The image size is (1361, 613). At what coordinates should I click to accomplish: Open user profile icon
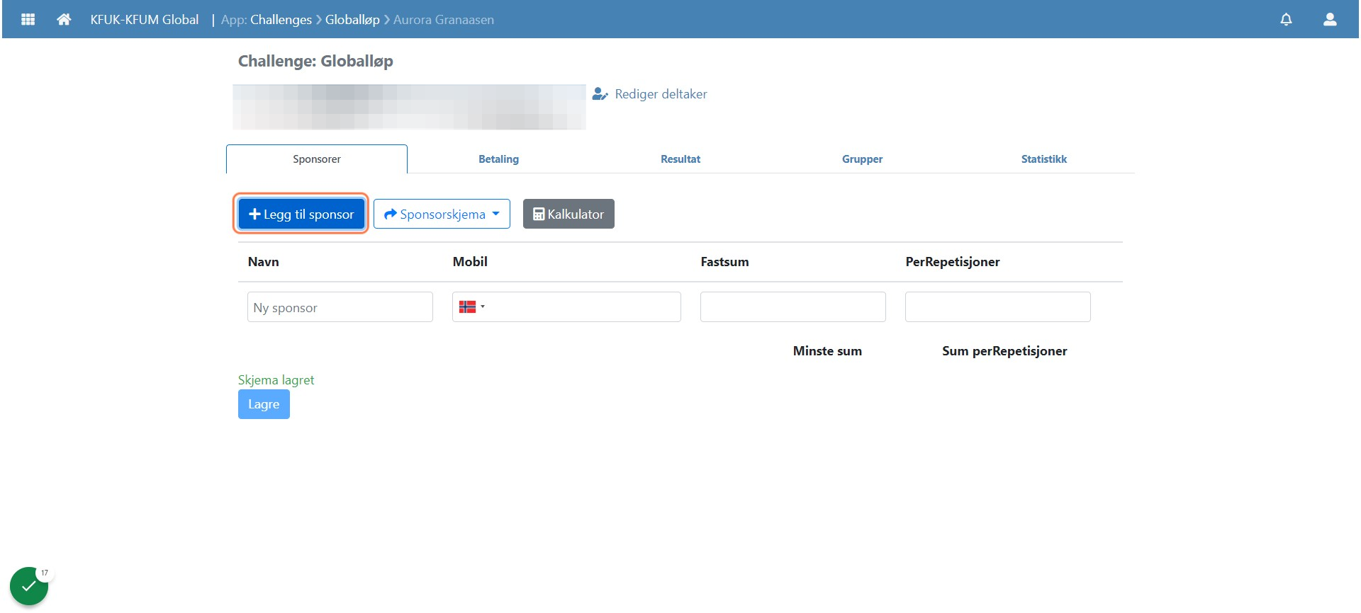pyautogui.click(x=1330, y=19)
